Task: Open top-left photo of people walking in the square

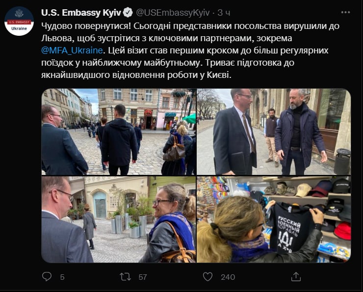Action: 119,132
